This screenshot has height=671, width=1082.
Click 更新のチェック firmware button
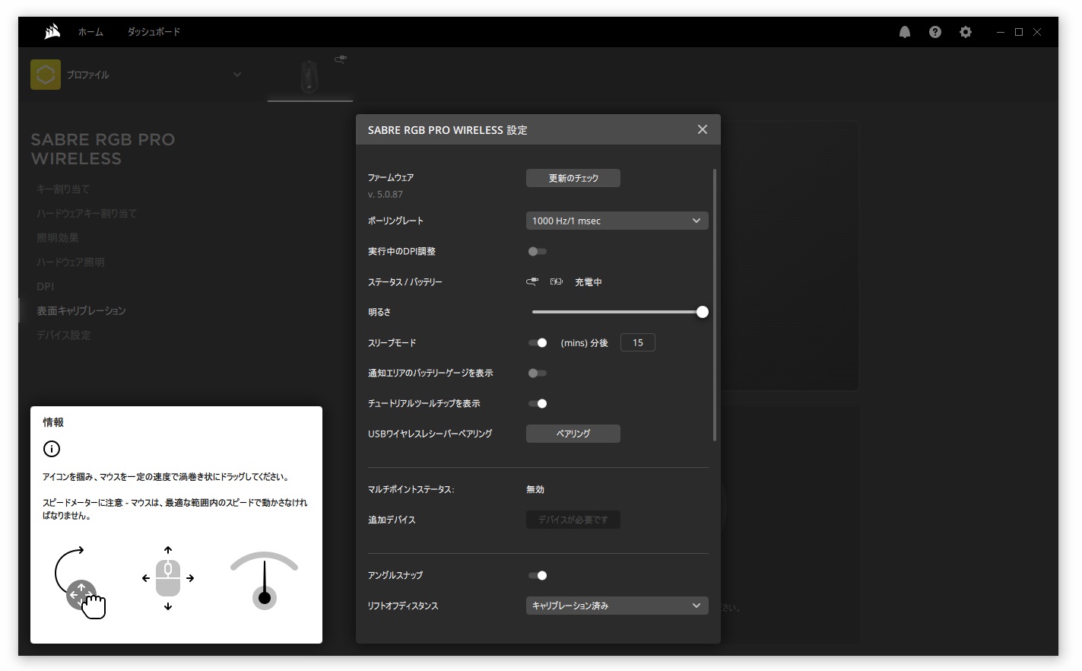tap(573, 178)
